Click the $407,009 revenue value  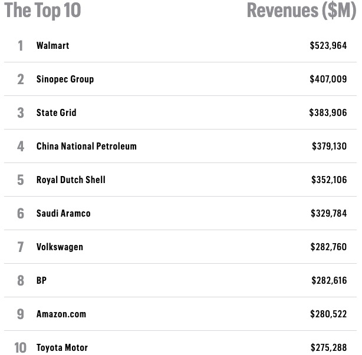328,79
